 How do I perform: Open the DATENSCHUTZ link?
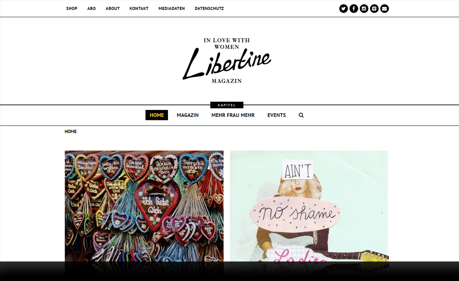[209, 9]
